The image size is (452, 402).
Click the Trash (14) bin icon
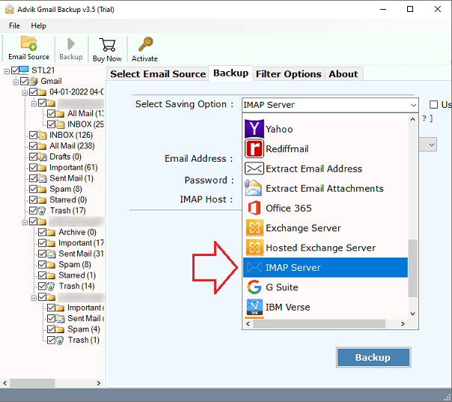click(51, 286)
